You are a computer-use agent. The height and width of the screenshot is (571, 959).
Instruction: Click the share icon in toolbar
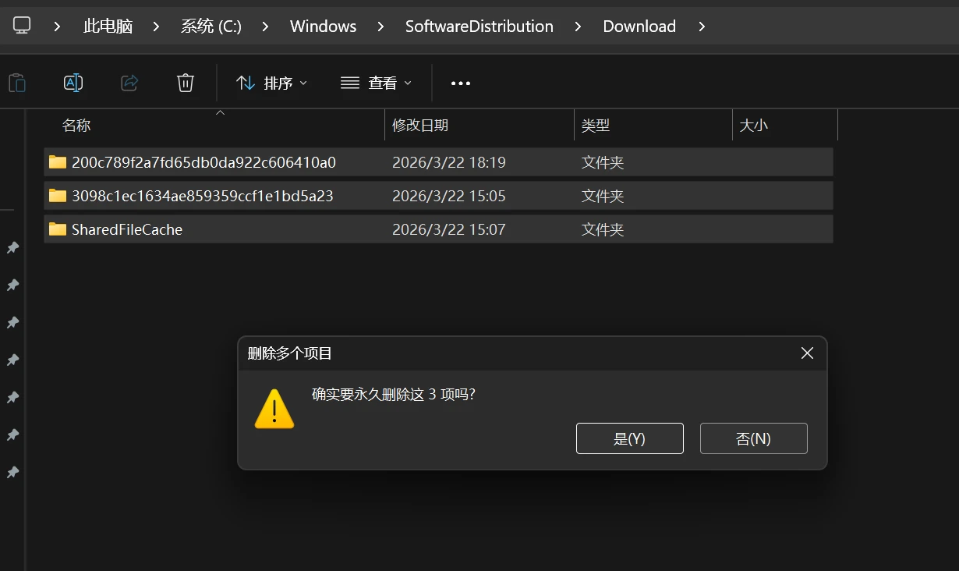[x=129, y=83]
